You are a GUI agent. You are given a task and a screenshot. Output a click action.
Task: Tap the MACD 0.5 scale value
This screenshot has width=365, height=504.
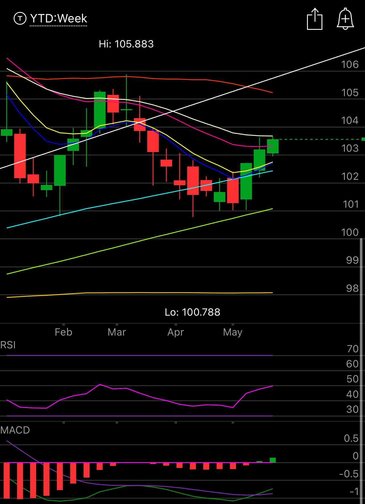tap(351, 438)
